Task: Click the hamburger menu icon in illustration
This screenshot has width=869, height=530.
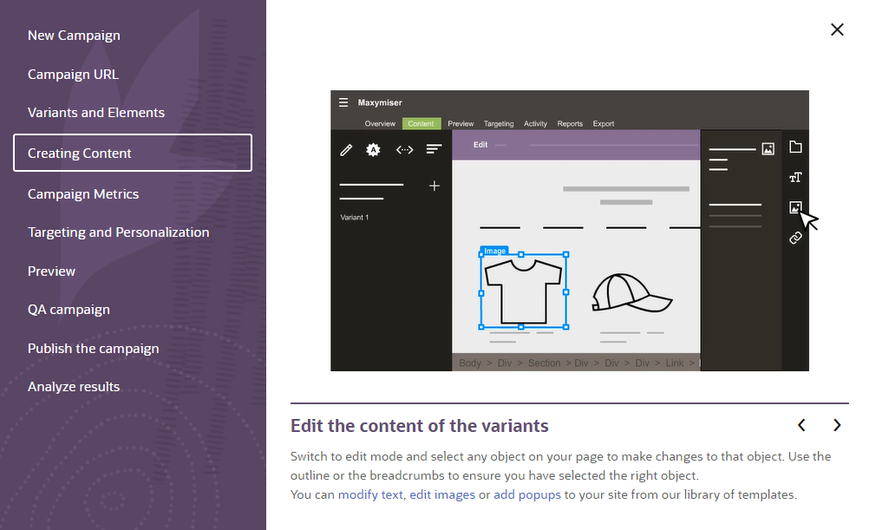Action: (x=343, y=102)
